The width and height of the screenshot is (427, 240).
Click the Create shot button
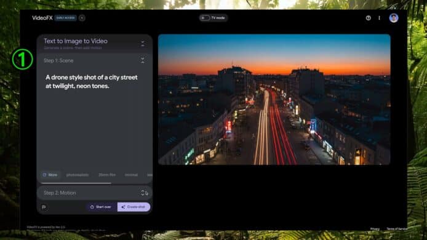(134, 207)
